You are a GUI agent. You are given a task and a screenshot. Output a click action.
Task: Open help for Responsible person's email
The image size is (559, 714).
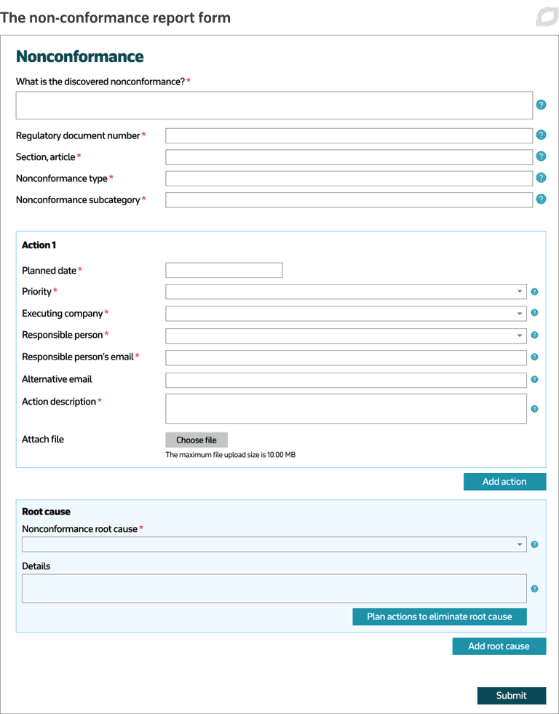(x=534, y=357)
